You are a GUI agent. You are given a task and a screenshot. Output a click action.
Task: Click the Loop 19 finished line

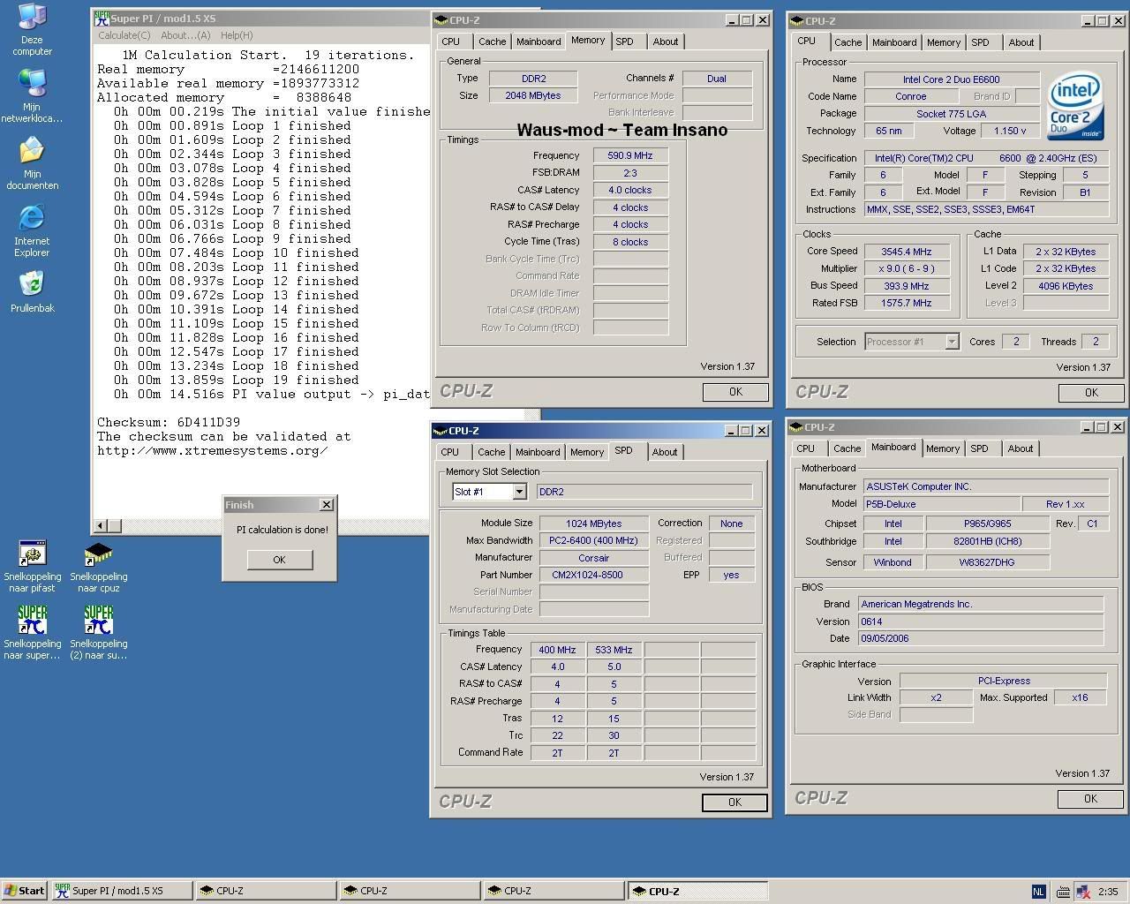(237, 380)
